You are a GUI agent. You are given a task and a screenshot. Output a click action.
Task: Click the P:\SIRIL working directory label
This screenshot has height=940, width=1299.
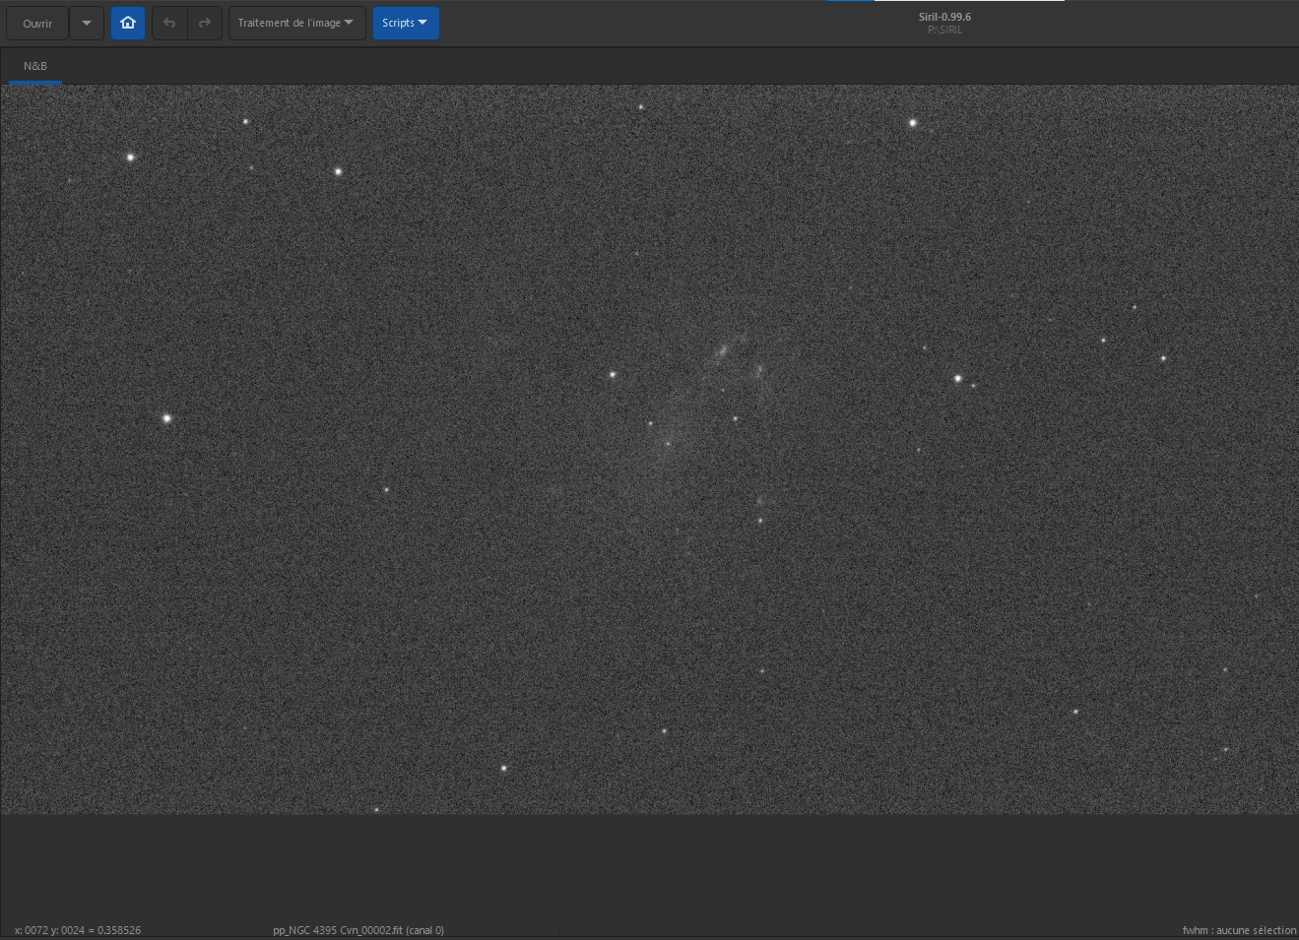[944, 30]
